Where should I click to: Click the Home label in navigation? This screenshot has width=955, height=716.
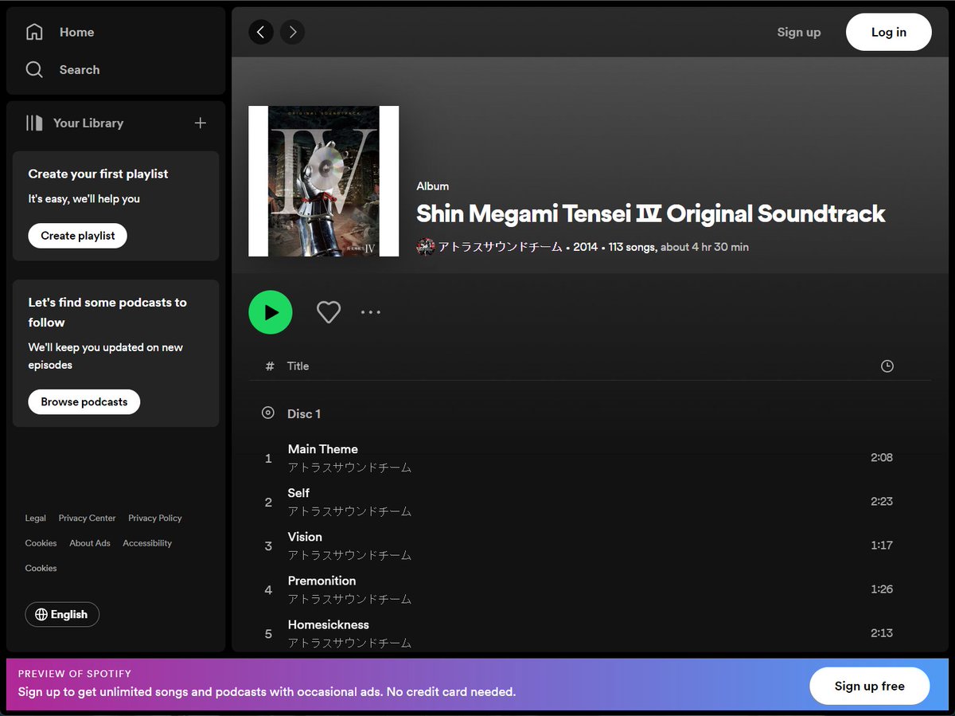click(76, 32)
